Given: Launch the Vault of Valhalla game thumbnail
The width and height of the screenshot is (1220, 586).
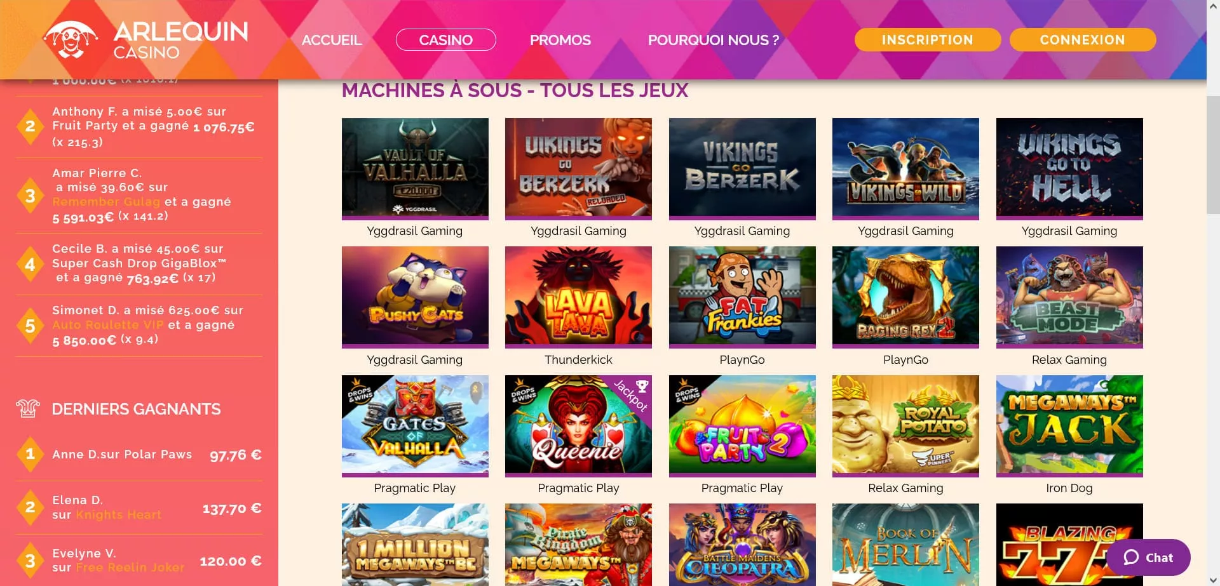Looking at the screenshot, I should point(415,168).
